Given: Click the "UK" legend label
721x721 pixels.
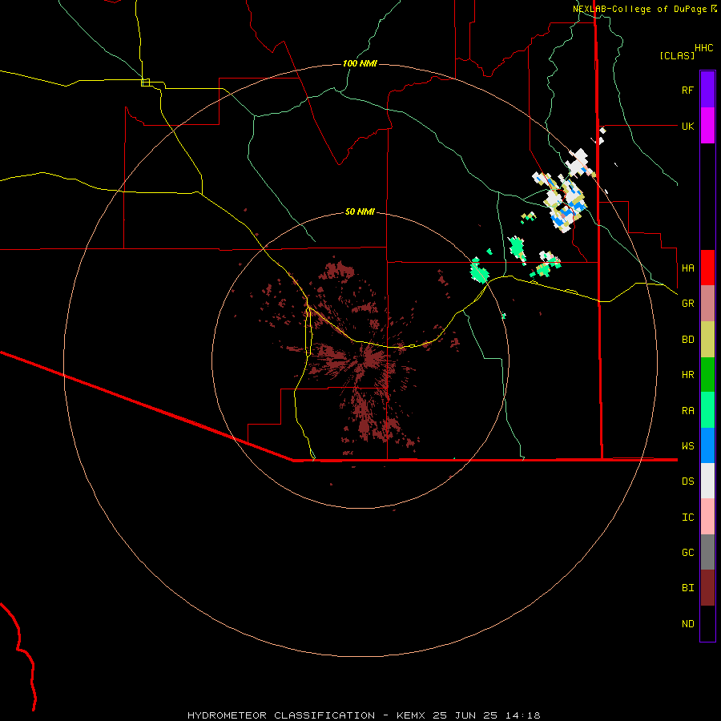Looking at the screenshot, I should pyautogui.click(x=687, y=126).
